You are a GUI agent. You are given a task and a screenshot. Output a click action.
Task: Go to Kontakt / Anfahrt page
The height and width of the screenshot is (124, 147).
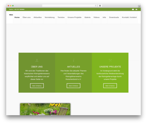click(x=129, y=17)
